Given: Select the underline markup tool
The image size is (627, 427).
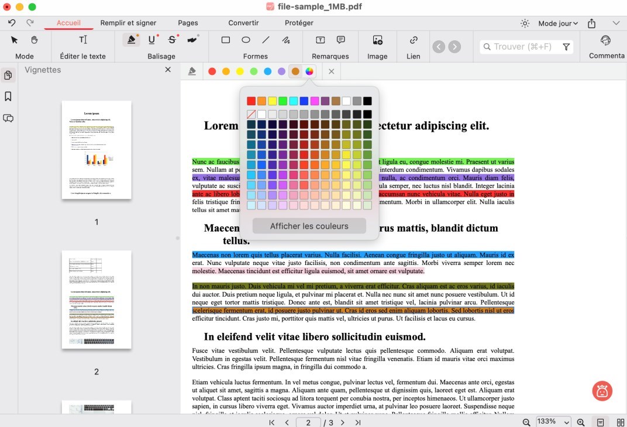Looking at the screenshot, I should (x=151, y=39).
